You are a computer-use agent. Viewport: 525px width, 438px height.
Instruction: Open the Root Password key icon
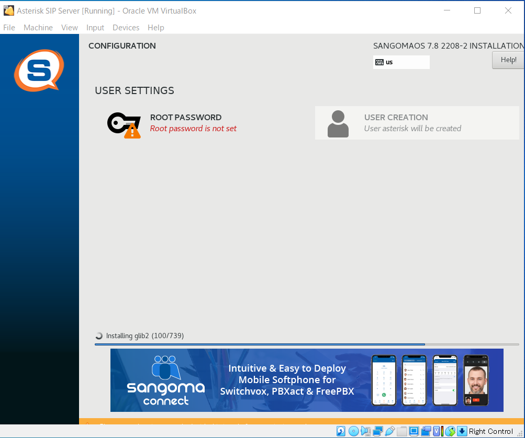[x=124, y=125]
